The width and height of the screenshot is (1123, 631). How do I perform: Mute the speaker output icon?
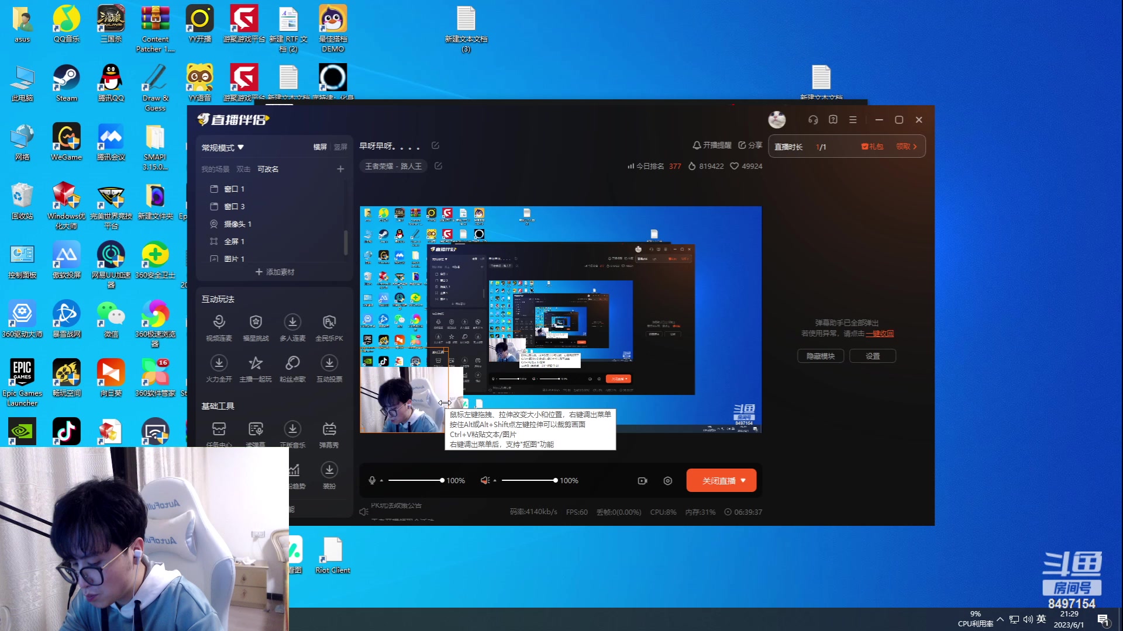(x=484, y=480)
